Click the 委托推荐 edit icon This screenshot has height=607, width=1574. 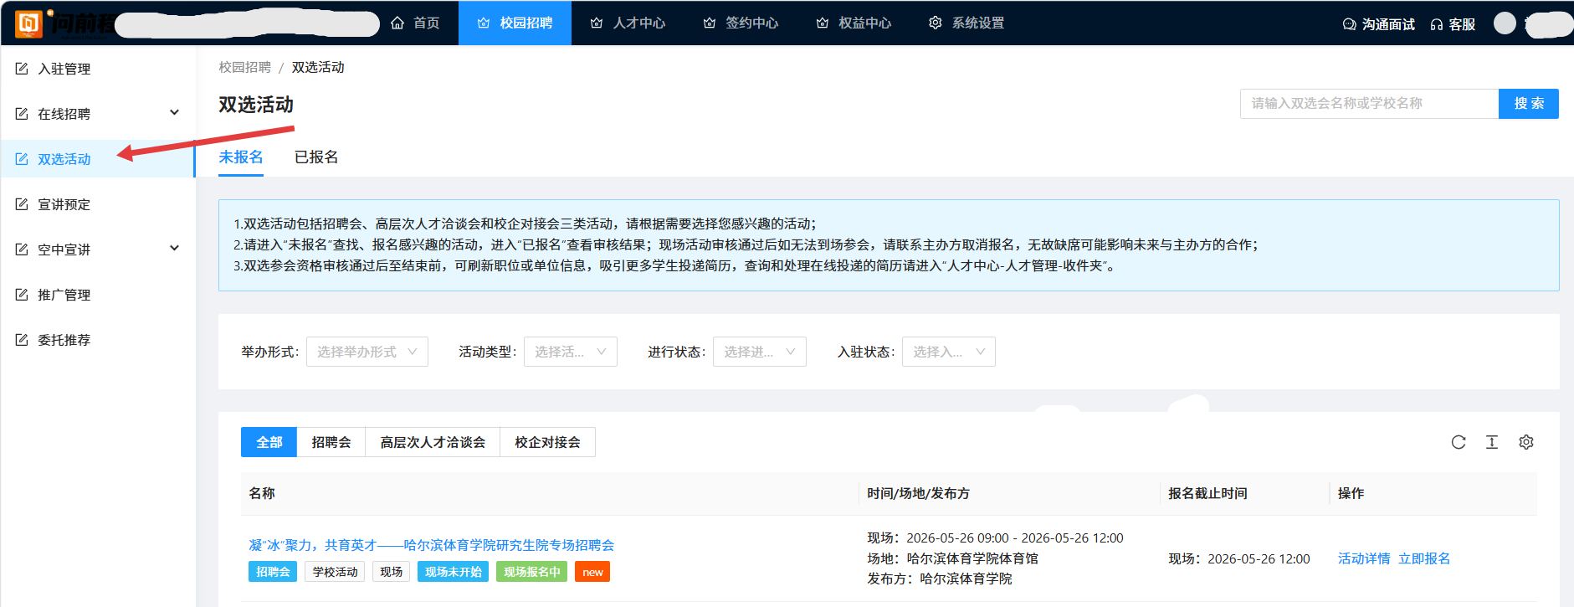tap(22, 340)
